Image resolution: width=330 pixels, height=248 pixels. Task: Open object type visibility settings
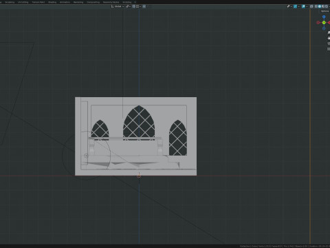pyautogui.click(x=289, y=6)
